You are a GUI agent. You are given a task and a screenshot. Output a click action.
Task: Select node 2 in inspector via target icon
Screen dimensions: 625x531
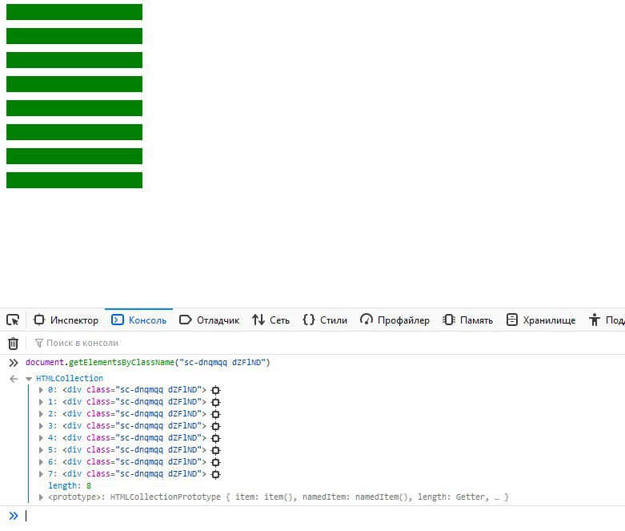coord(215,414)
